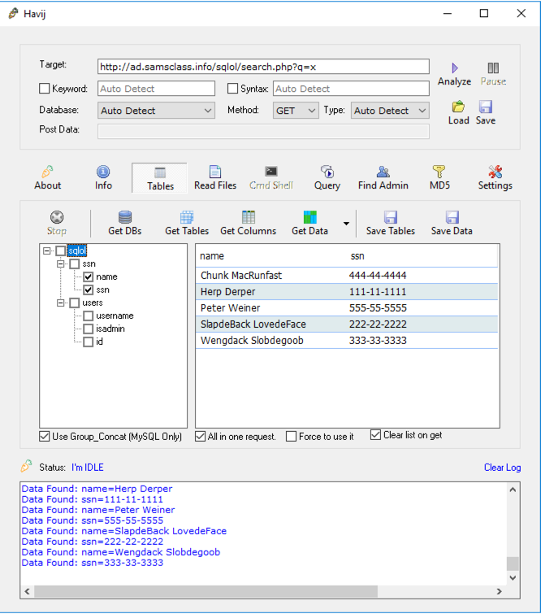Click the log horizontal scrollbar thumb
Screen dimensions: 541x614
(x=206, y=591)
